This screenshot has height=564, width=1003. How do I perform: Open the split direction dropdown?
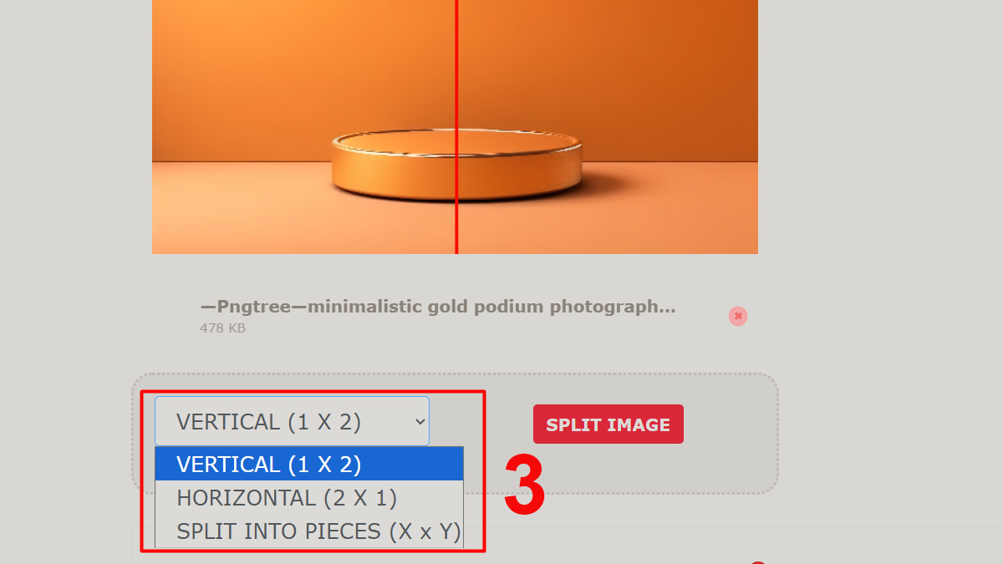point(292,421)
